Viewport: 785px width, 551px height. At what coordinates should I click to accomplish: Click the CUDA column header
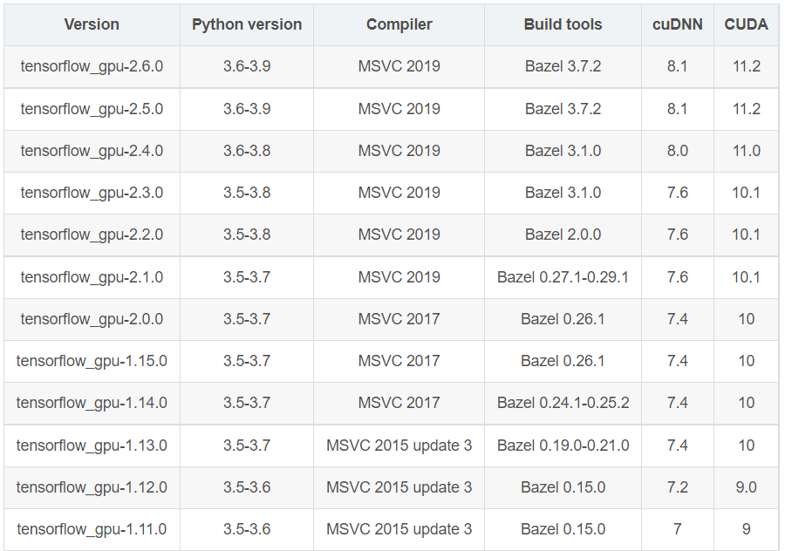click(x=747, y=24)
